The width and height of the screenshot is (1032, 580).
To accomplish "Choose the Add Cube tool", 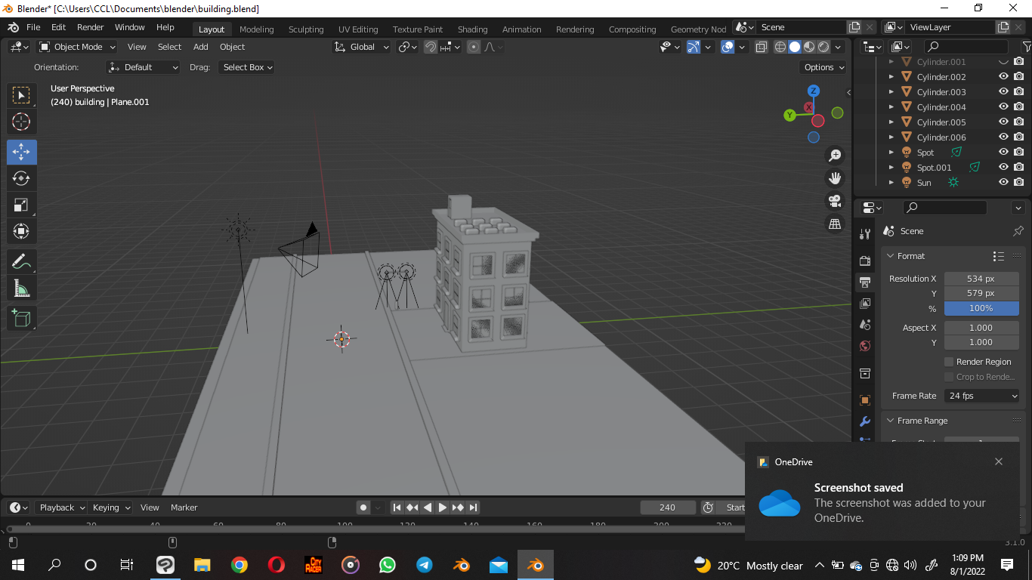I will (x=21, y=318).
